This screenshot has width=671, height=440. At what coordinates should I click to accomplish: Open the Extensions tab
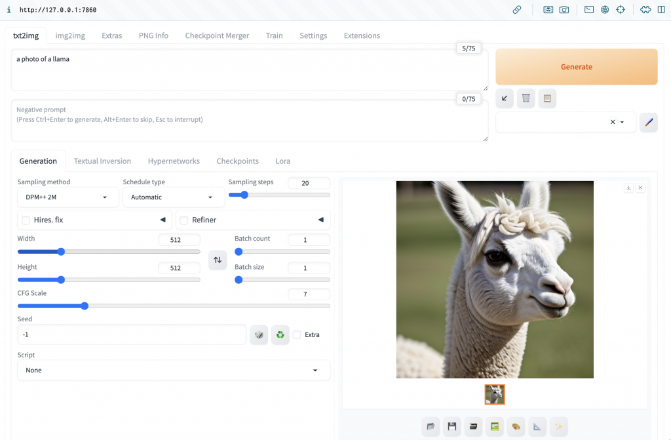tap(362, 35)
